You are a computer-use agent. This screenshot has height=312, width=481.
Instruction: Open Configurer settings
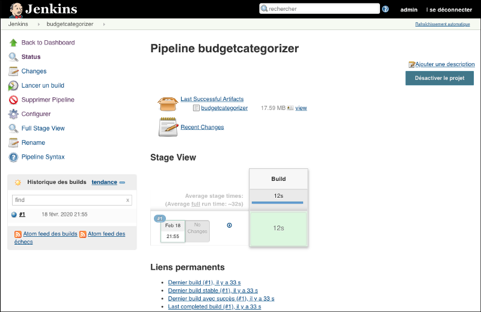coord(36,114)
